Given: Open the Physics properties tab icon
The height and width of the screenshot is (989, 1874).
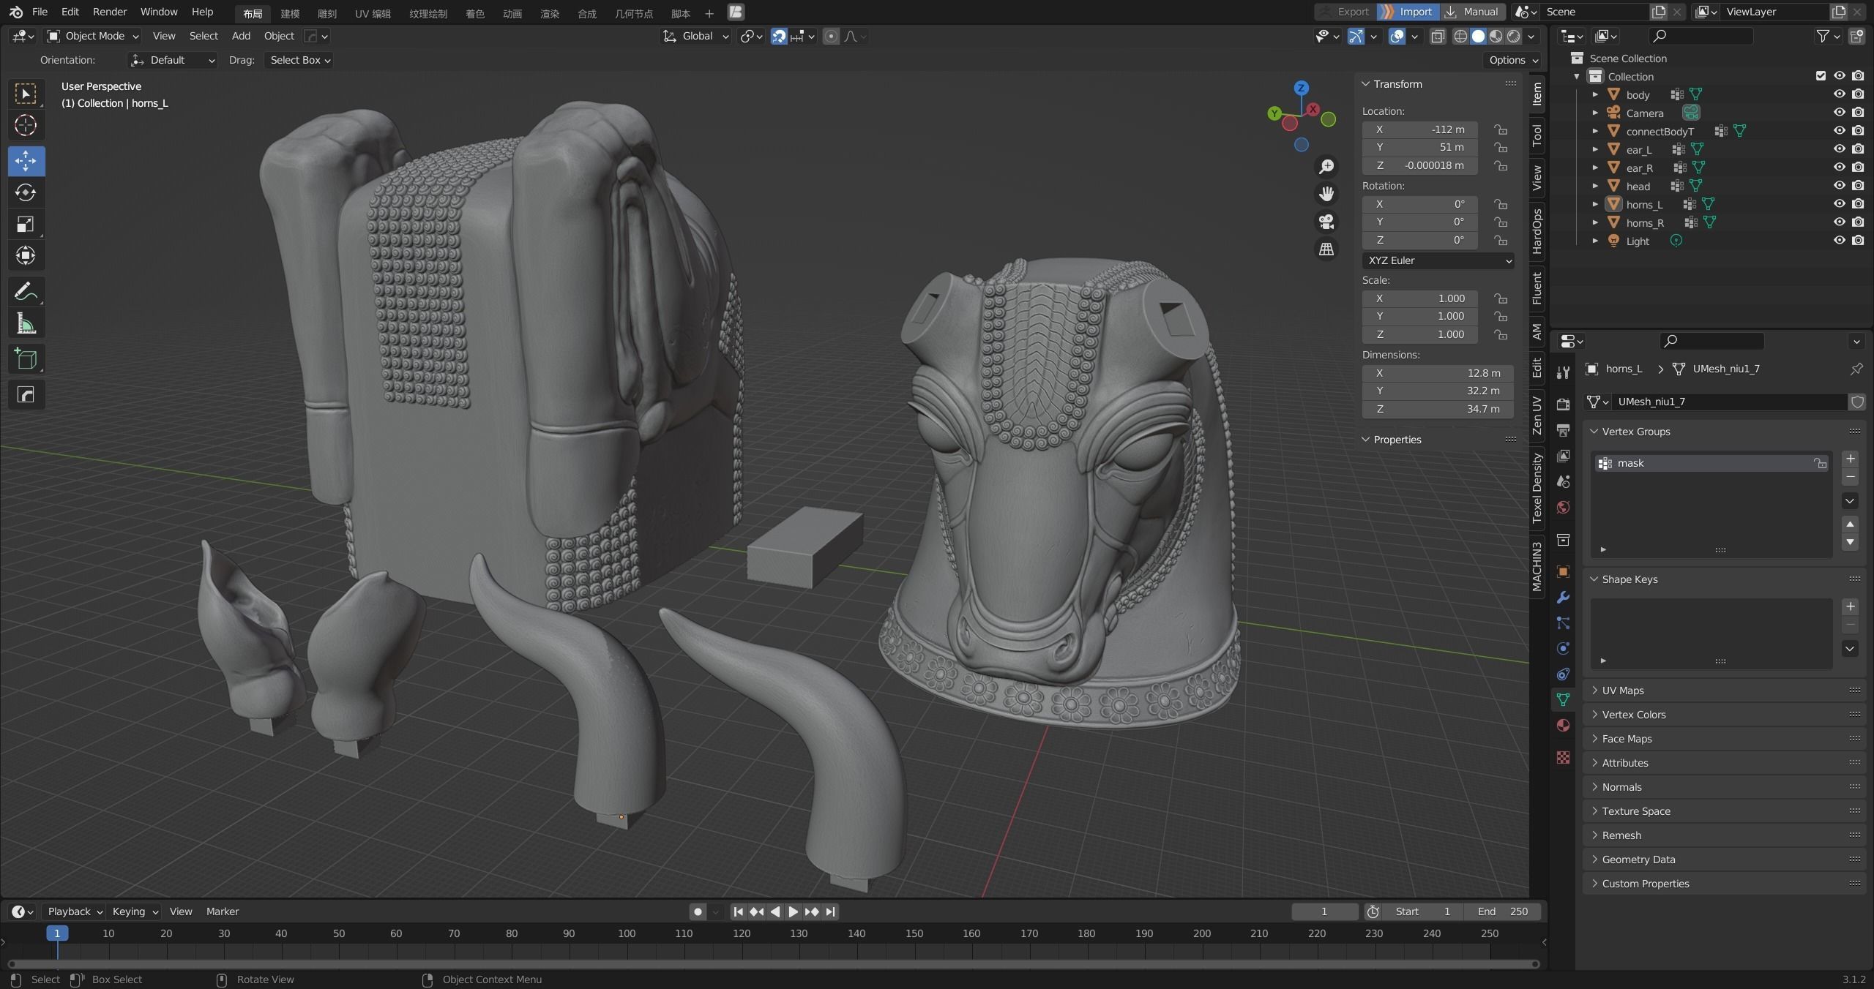Looking at the screenshot, I should tap(1563, 648).
